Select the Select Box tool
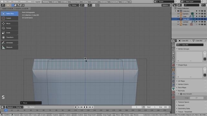Image resolution: width=207 pixels, height=116 pixels. pyautogui.click(x=9, y=14)
